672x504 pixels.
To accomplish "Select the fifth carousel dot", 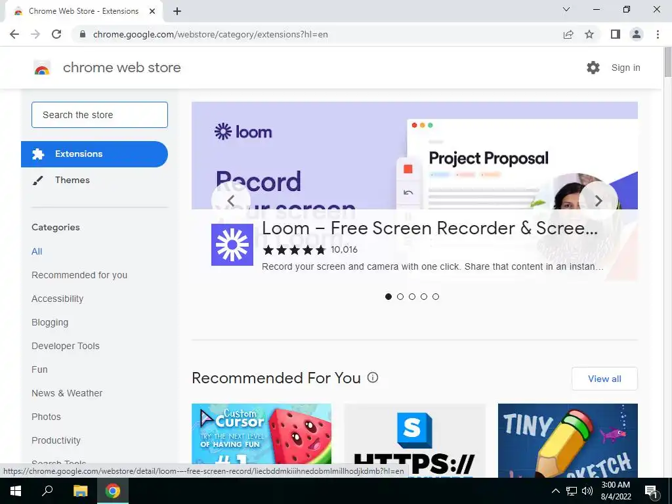I will tap(436, 297).
